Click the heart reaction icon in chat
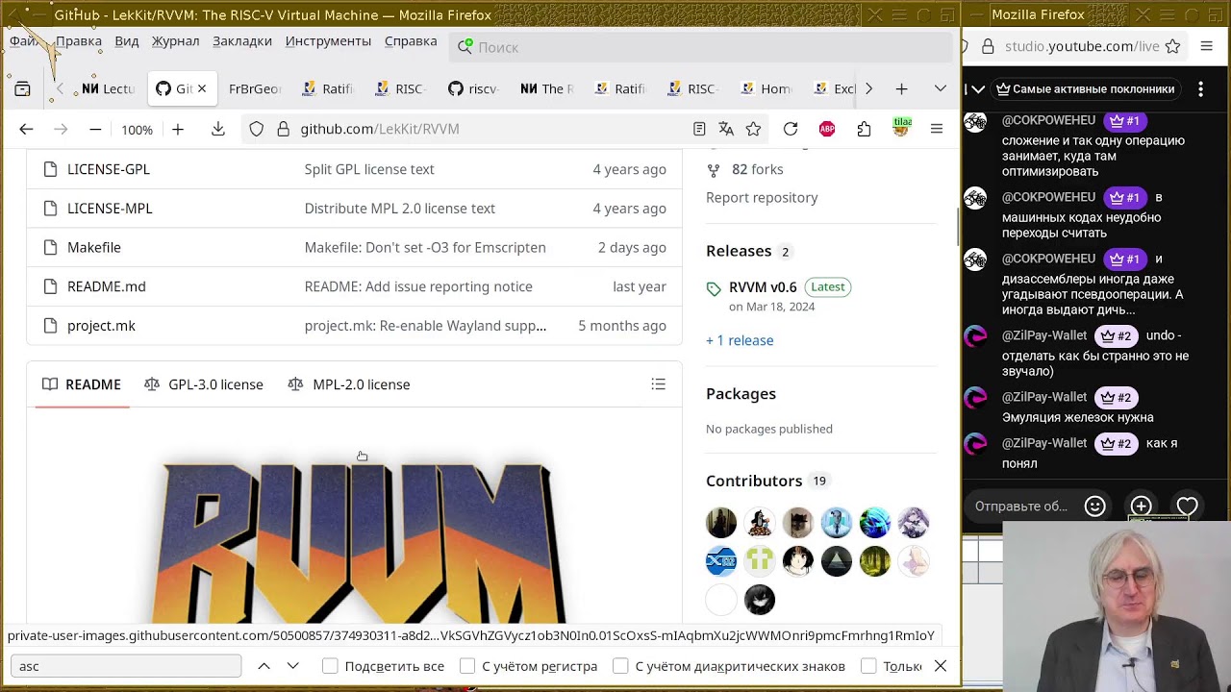The image size is (1231, 692). pos(1187,507)
